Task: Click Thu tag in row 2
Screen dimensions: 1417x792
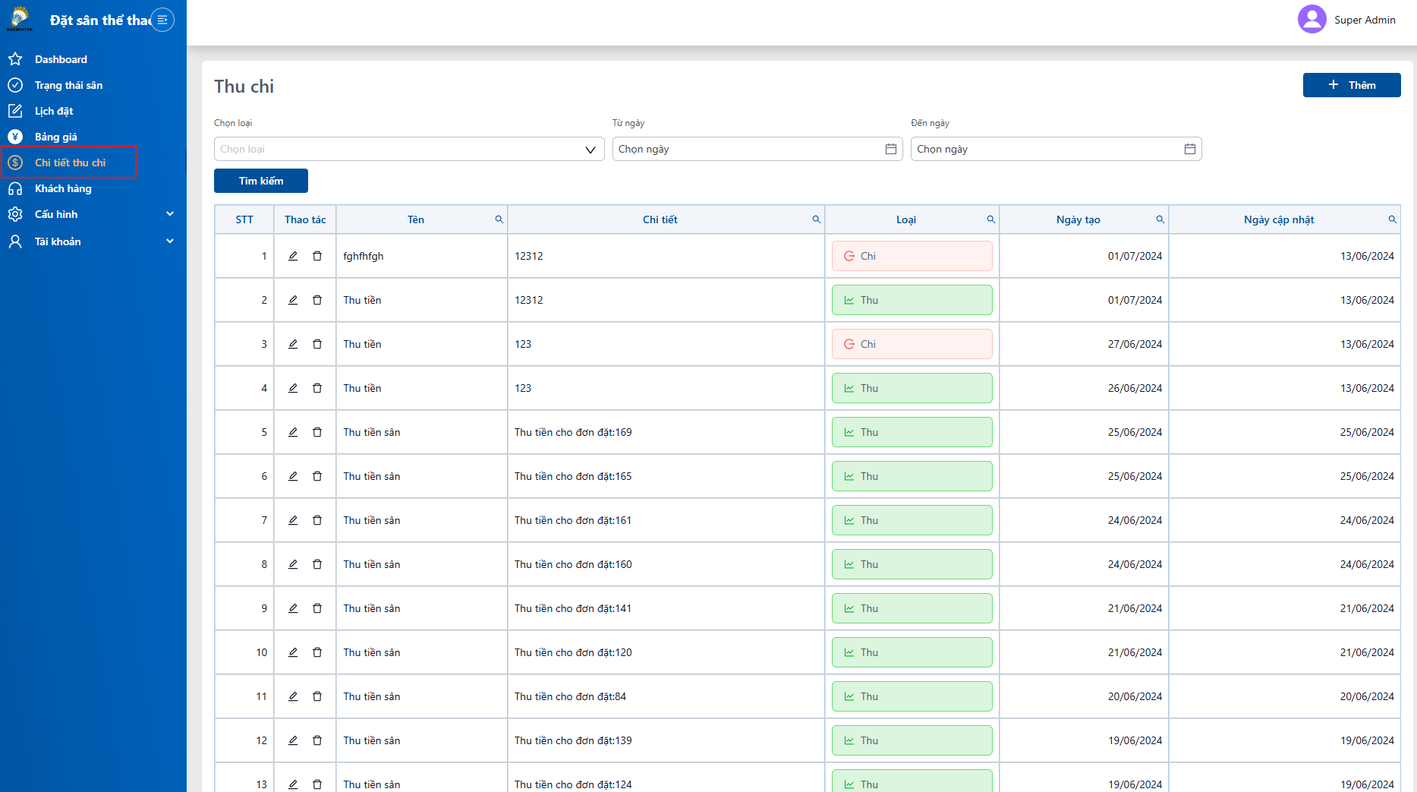Action: [912, 300]
